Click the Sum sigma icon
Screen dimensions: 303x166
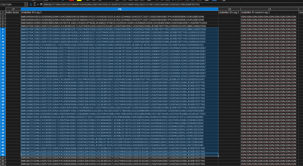coord(35,5)
